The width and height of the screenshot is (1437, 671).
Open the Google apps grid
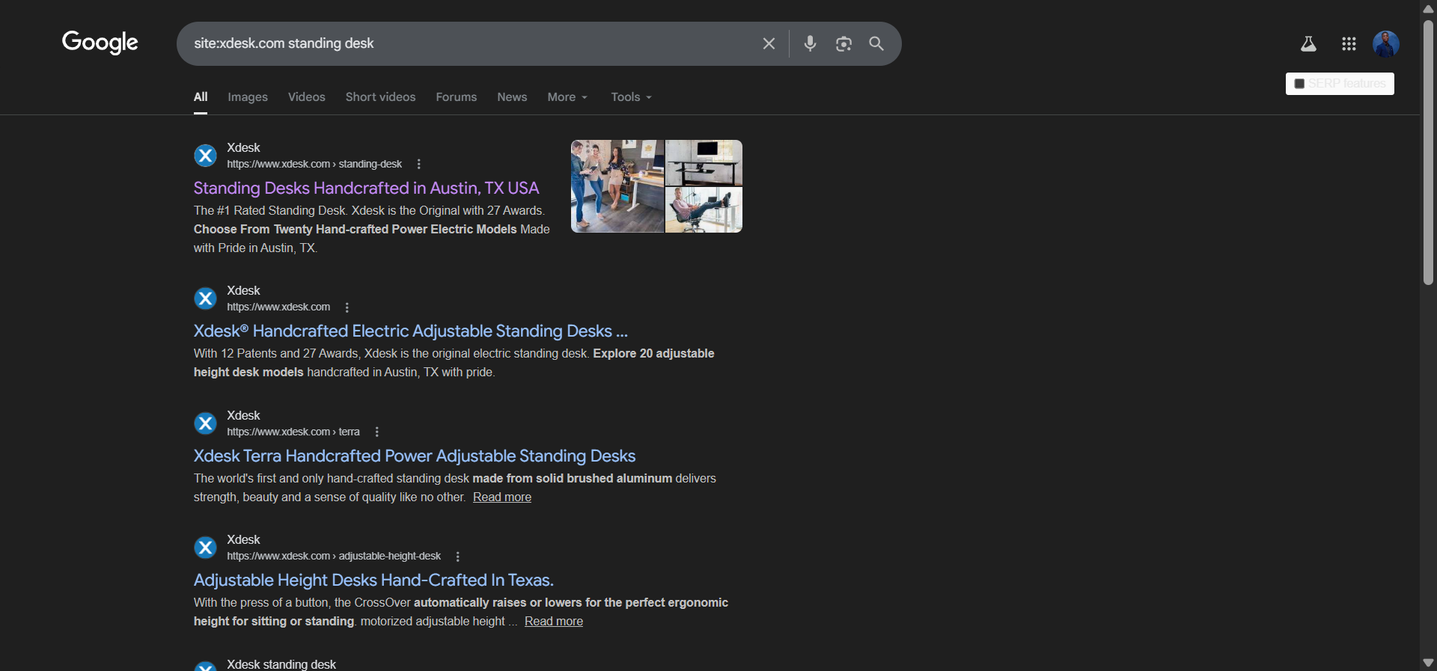(x=1349, y=44)
